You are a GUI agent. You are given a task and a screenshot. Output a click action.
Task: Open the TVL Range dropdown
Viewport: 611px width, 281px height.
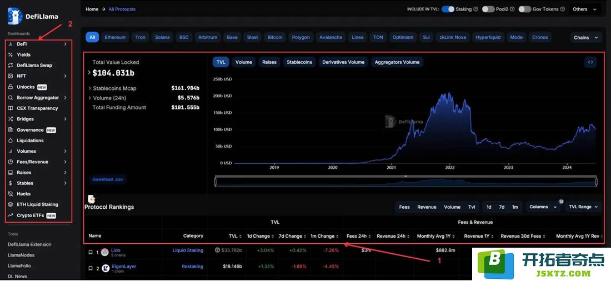point(583,207)
